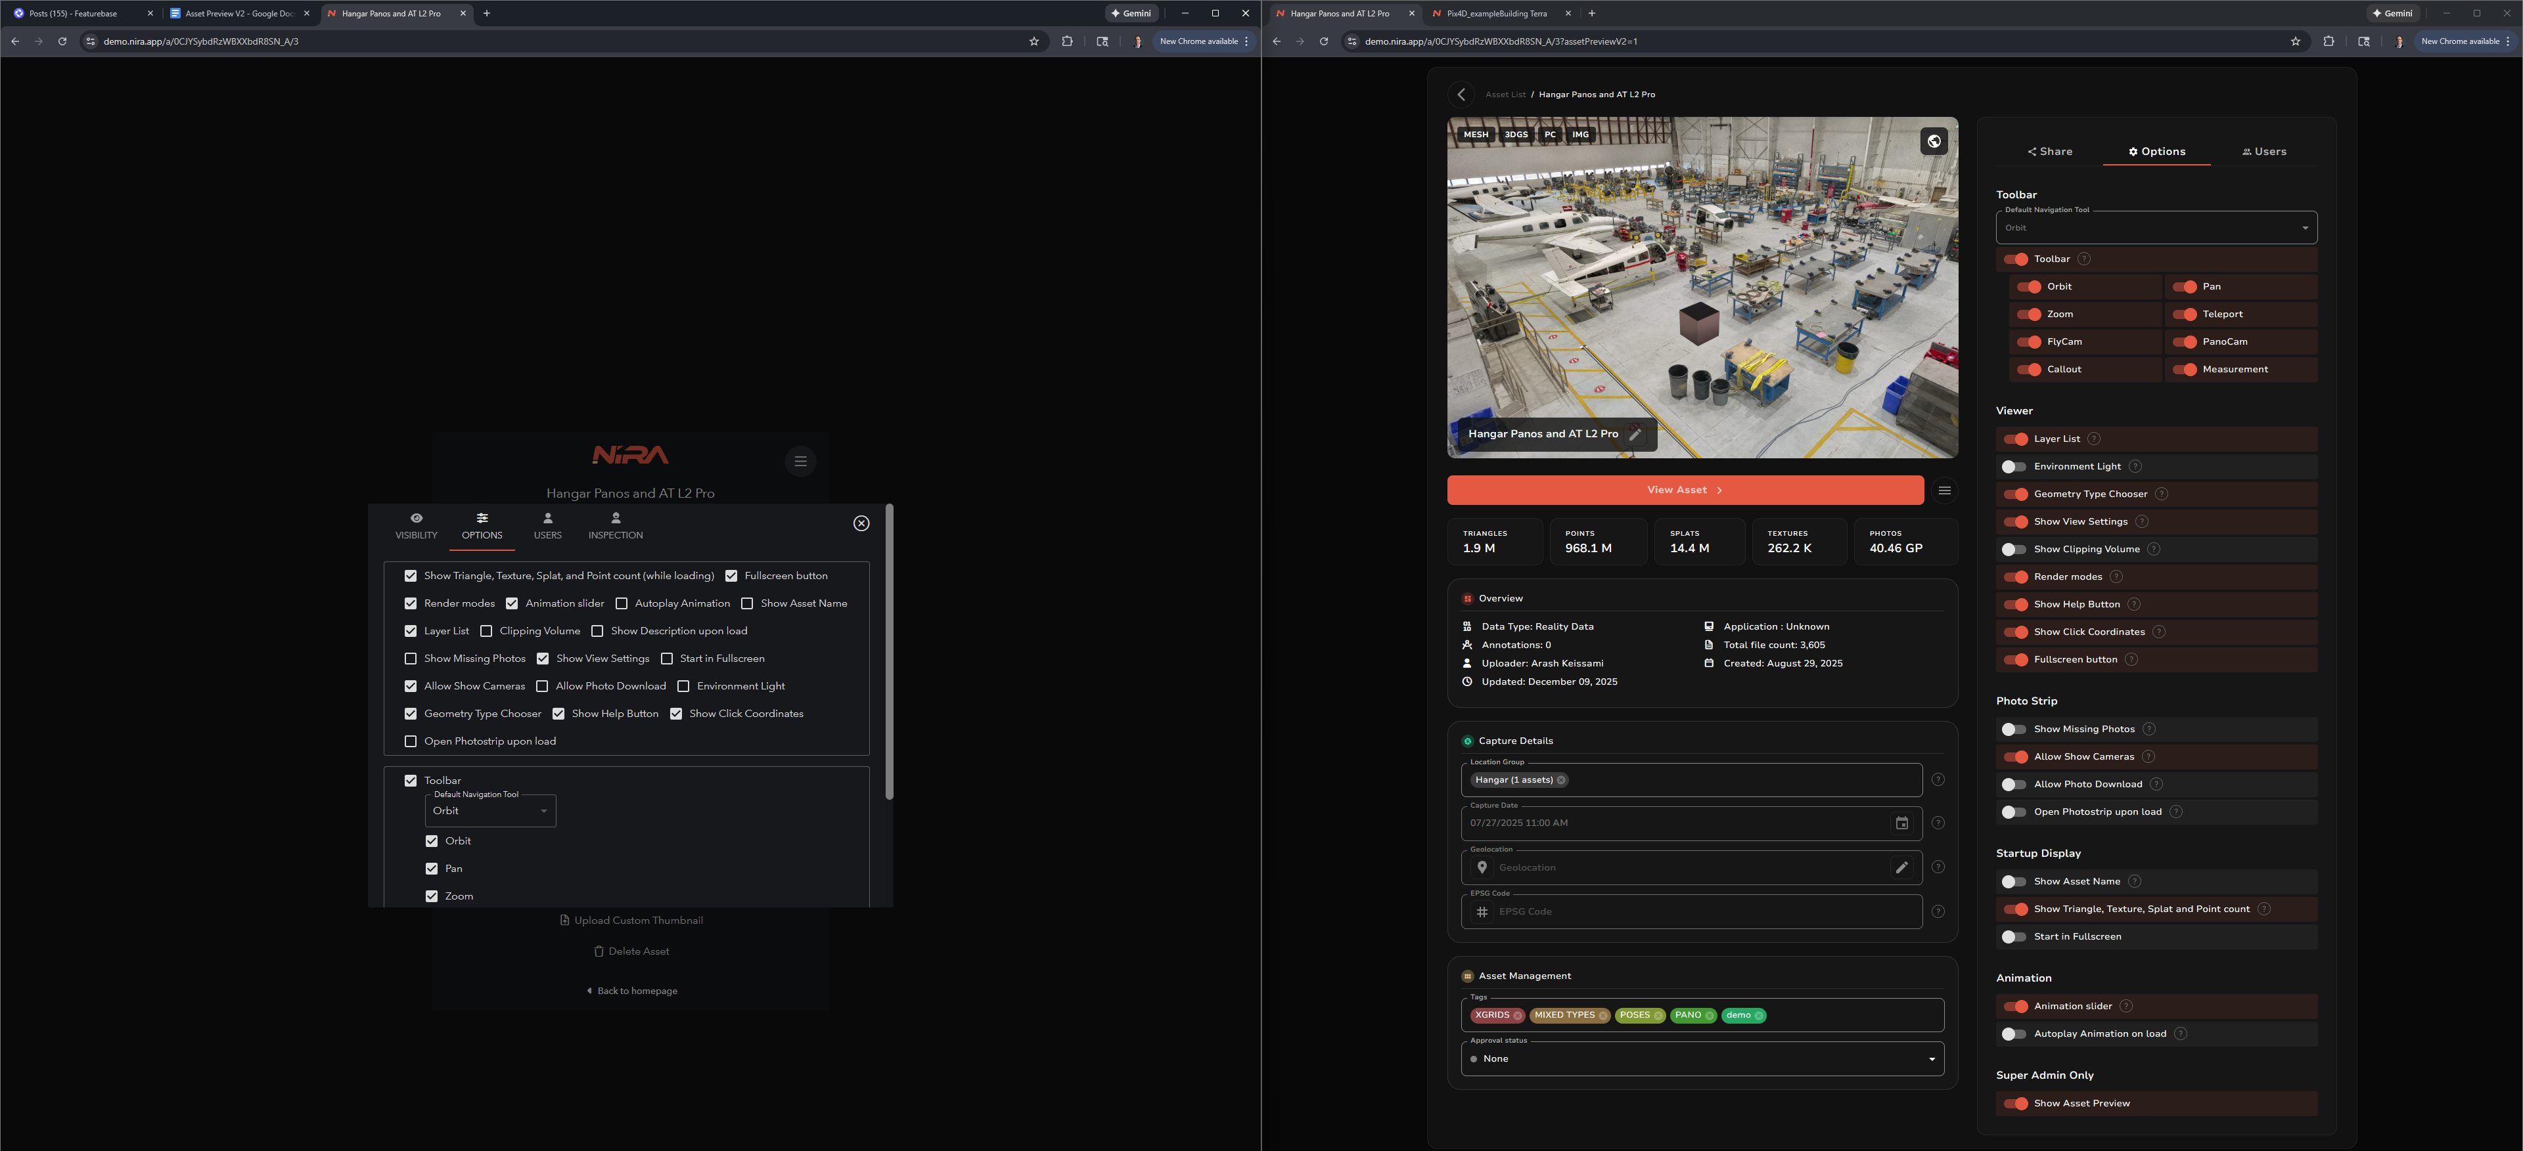The image size is (2523, 1151).
Task: Toggle Allow Photo Download switch
Action: [2014, 784]
